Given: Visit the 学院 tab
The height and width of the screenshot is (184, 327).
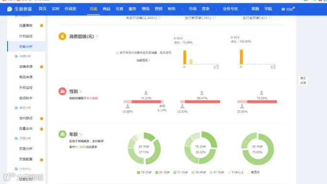Looking at the screenshot, I should [x=268, y=9].
